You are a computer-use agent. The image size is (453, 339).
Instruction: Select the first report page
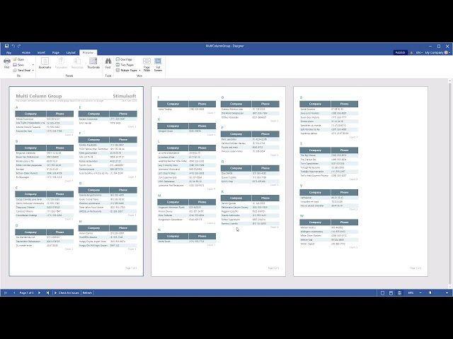76,182
